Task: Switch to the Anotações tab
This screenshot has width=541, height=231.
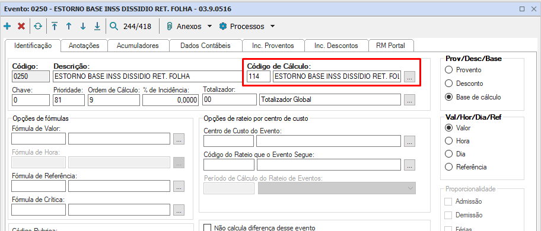Action: pyautogui.click(x=84, y=46)
